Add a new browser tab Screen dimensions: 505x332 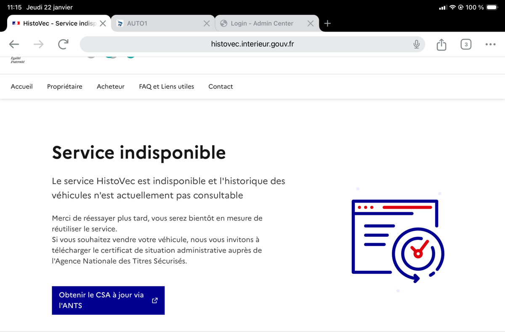click(327, 24)
